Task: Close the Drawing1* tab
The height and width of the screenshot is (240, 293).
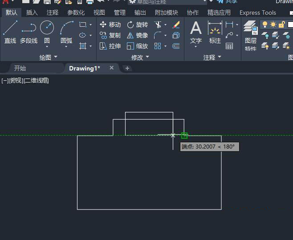Action: (112, 68)
